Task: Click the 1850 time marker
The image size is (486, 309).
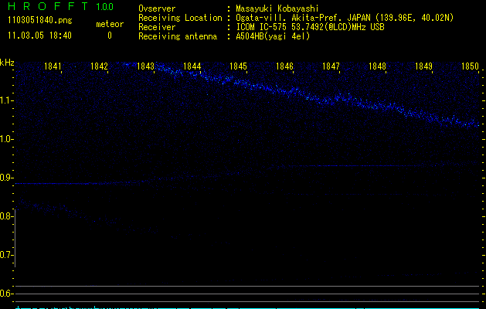Action: click(x=470, y=66)
